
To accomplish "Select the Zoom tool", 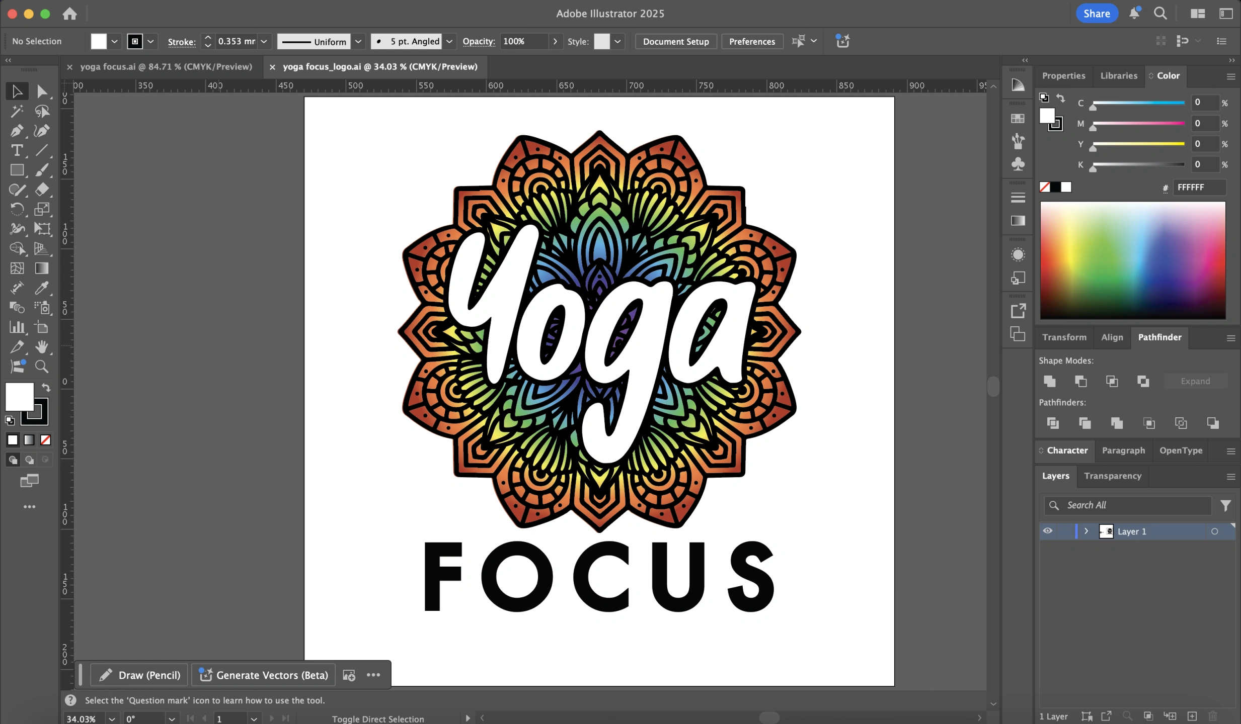I will click(x=42, y=367).
